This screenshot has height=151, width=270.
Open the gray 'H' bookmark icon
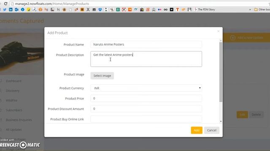pyautogui.click(x=58, y=10)
